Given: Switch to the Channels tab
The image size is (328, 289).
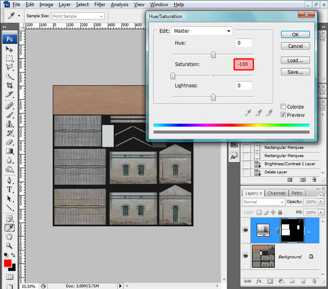Looking at the screenshot, I should point(277,193).
